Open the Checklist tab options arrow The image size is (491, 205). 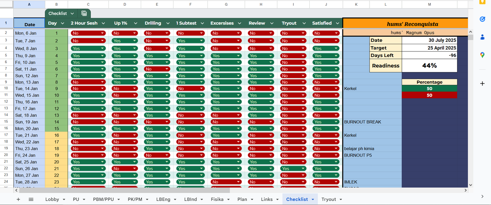313,200
